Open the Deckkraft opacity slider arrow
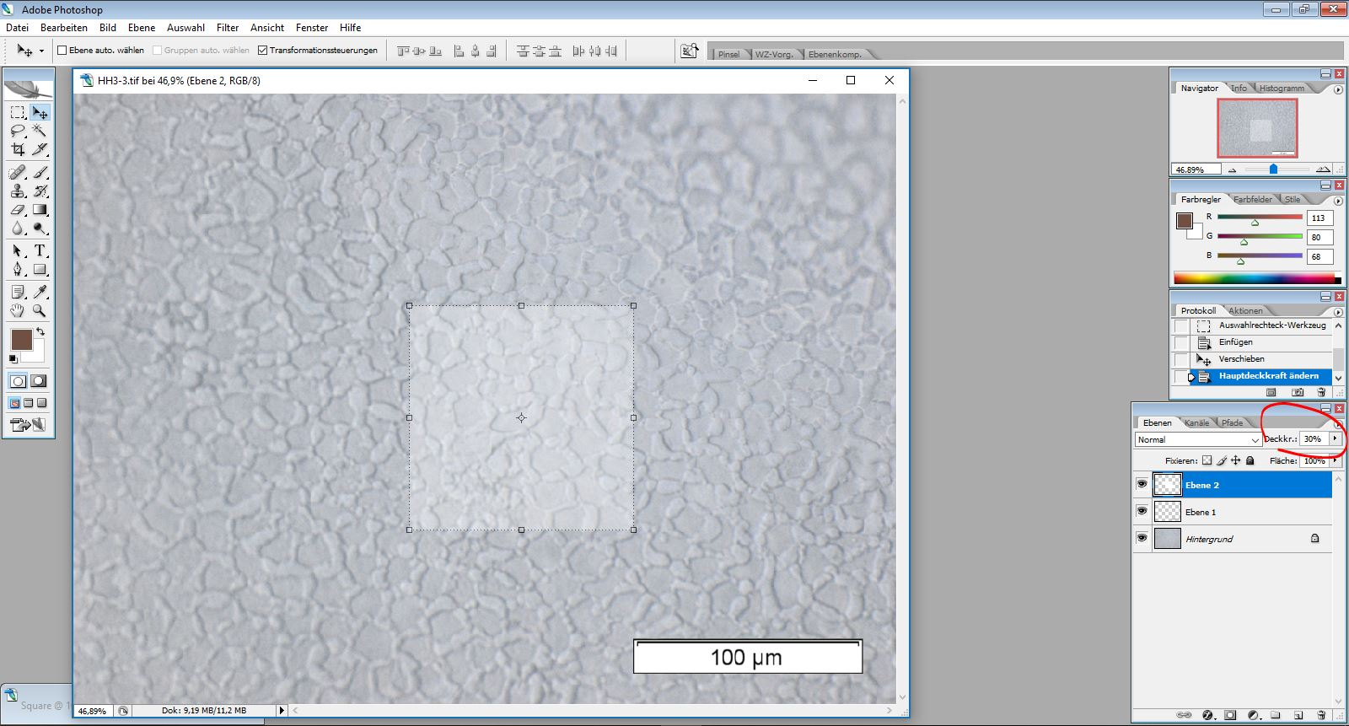Screen dimensions: 1349x726 1335,438
